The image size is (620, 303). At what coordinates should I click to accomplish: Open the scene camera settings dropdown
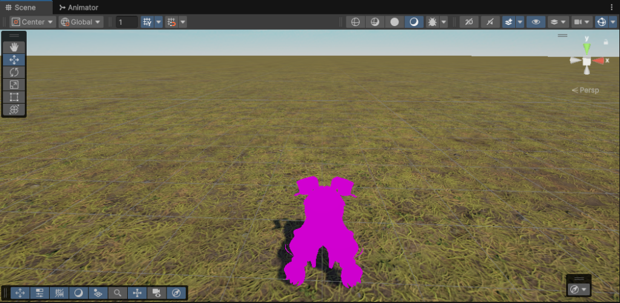[x=582, y=22]
